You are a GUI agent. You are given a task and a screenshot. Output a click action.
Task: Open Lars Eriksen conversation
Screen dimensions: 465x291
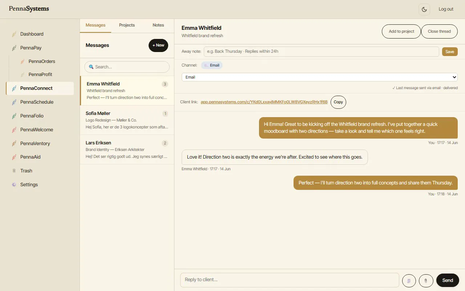click(x=127, y=150)
